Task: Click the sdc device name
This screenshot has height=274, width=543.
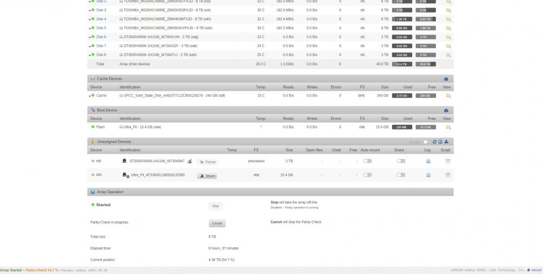Action: pyautogui.click(x=99, y=161)
